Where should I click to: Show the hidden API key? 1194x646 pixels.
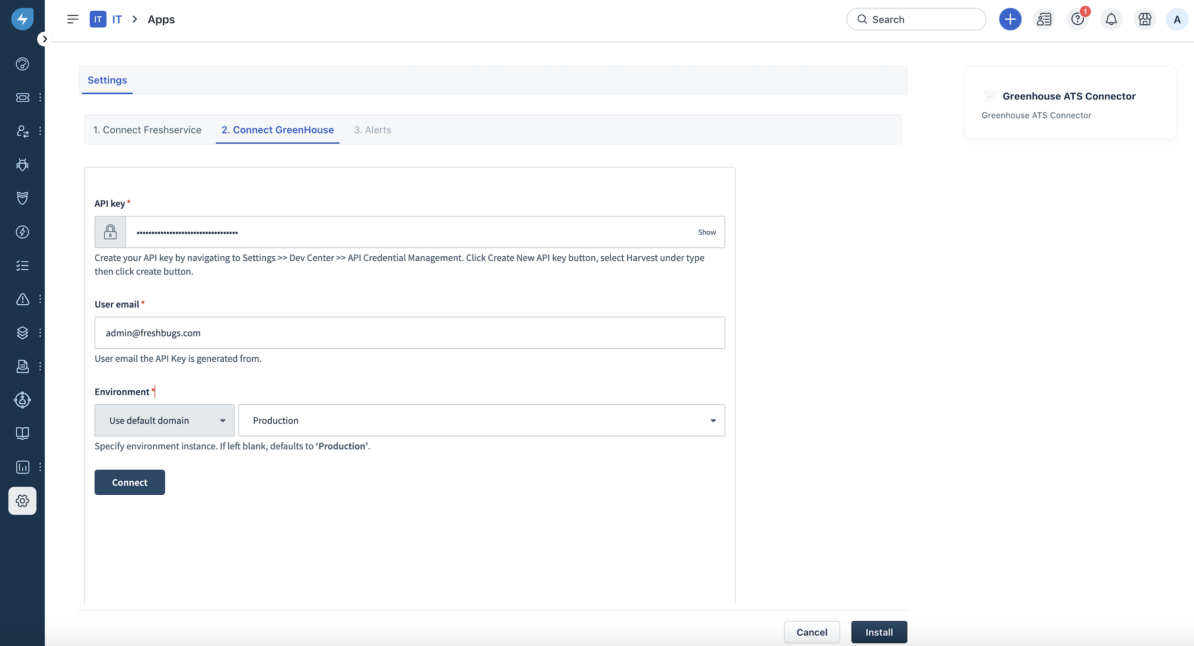(706, 232)
